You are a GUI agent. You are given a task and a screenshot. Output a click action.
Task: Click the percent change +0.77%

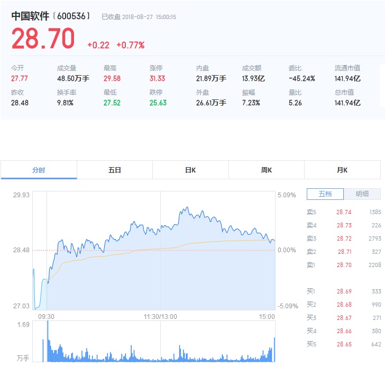131,45
